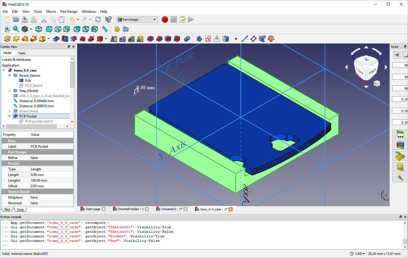Select the PCB_Sketch tree item
408x258 pixels.
coord(34,86)
